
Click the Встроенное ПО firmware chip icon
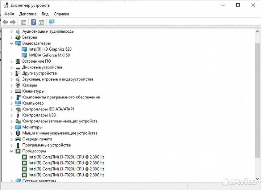pos(18,61)
